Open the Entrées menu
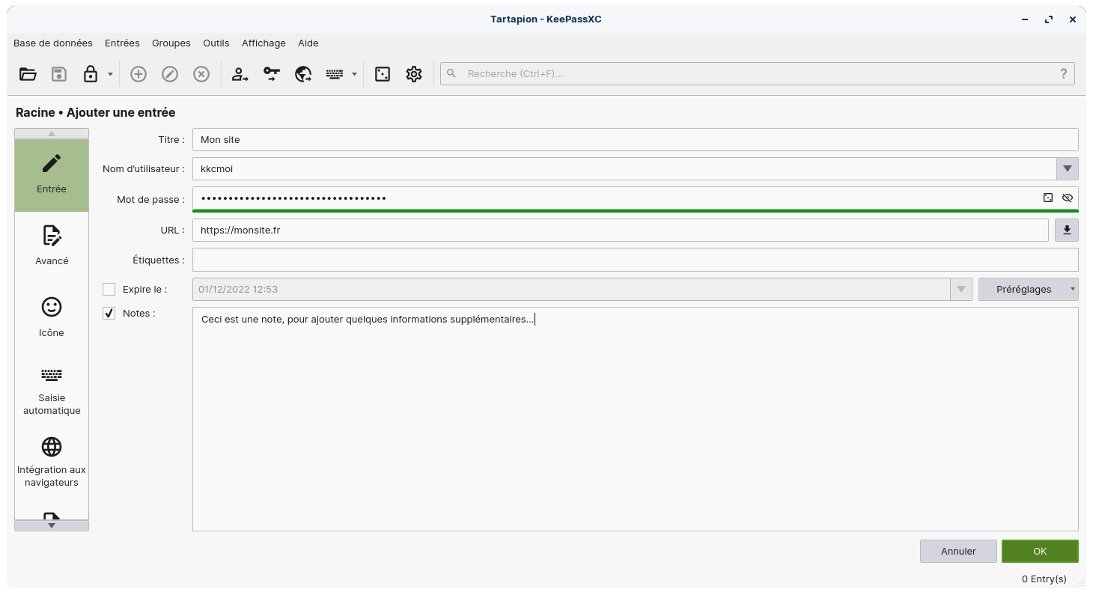This screenshot has width=1093, height=595. click(122, 43)
